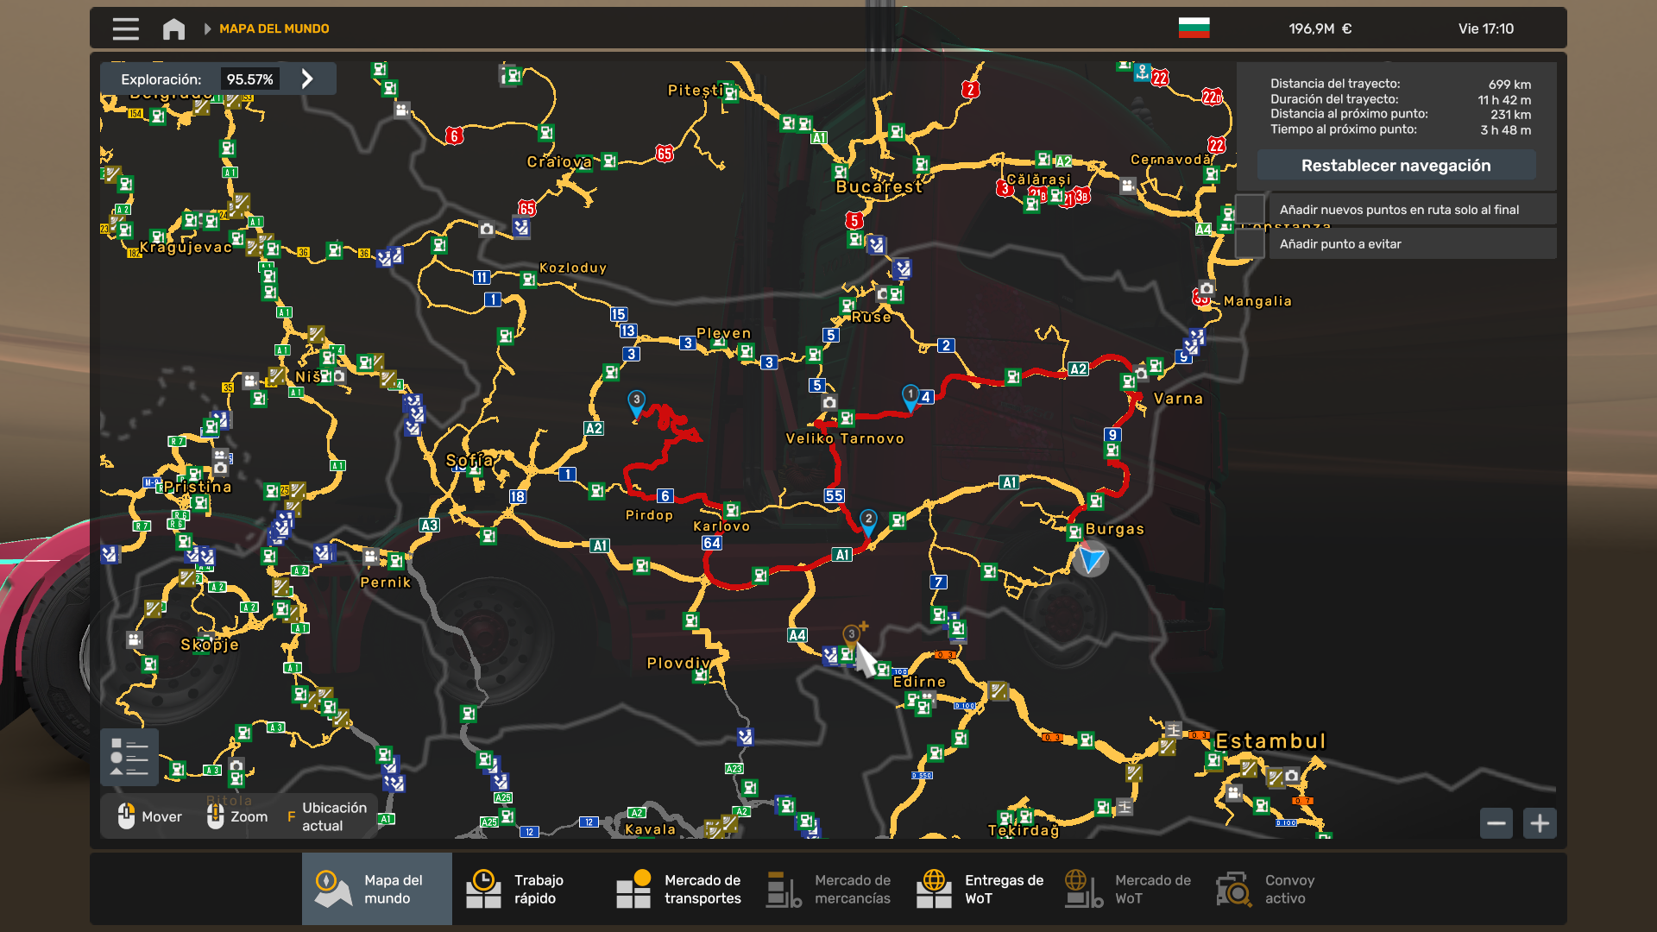This screenshot has height=932, width=1657.
Task: Click current truck position arrow near Burgas
Action: 1091,559
